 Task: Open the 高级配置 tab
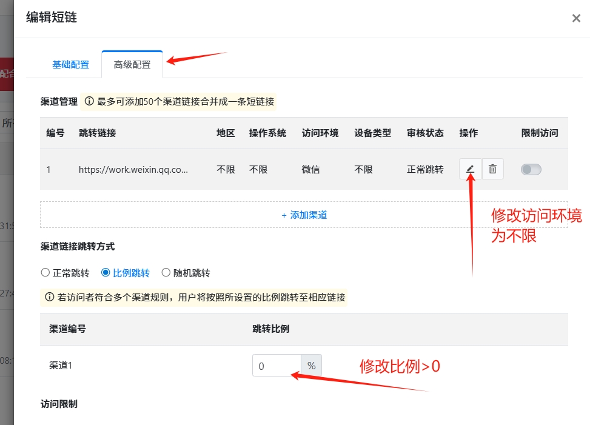(x=132, y=65)
